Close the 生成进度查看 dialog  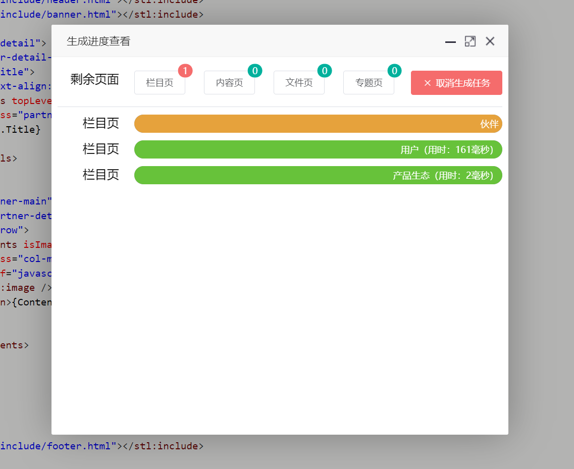[490, 41]
